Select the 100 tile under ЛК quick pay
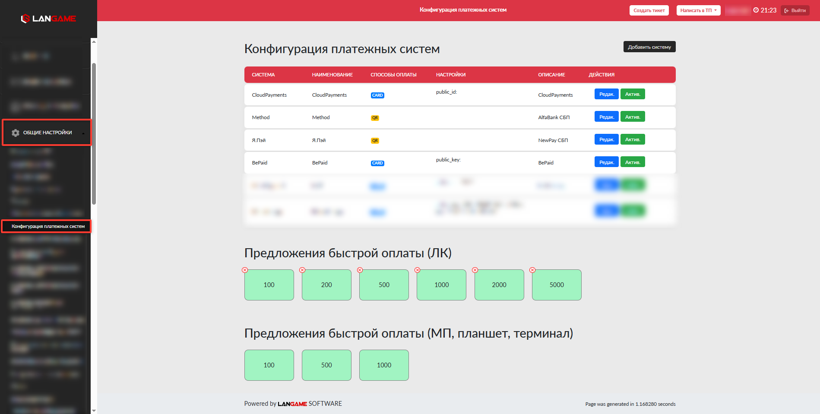The width and height of the screenshot is (820, 414). tap(269, 285)
